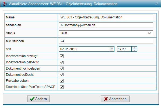The height and width of the screenshot is (108, 161).
Task: Click into the Name text field
Action: pos(106,17)
